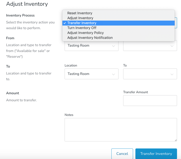Select Turn Inventory Off option

82,28
